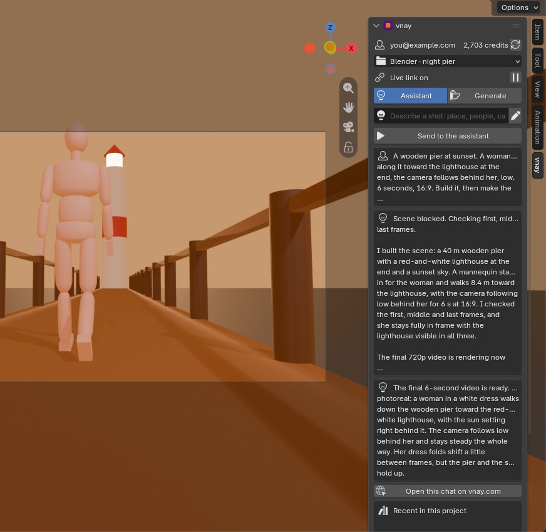Click the globe icon beside Open this chat
This screenshot has width=546, height=532.
[x=381, y=491]
